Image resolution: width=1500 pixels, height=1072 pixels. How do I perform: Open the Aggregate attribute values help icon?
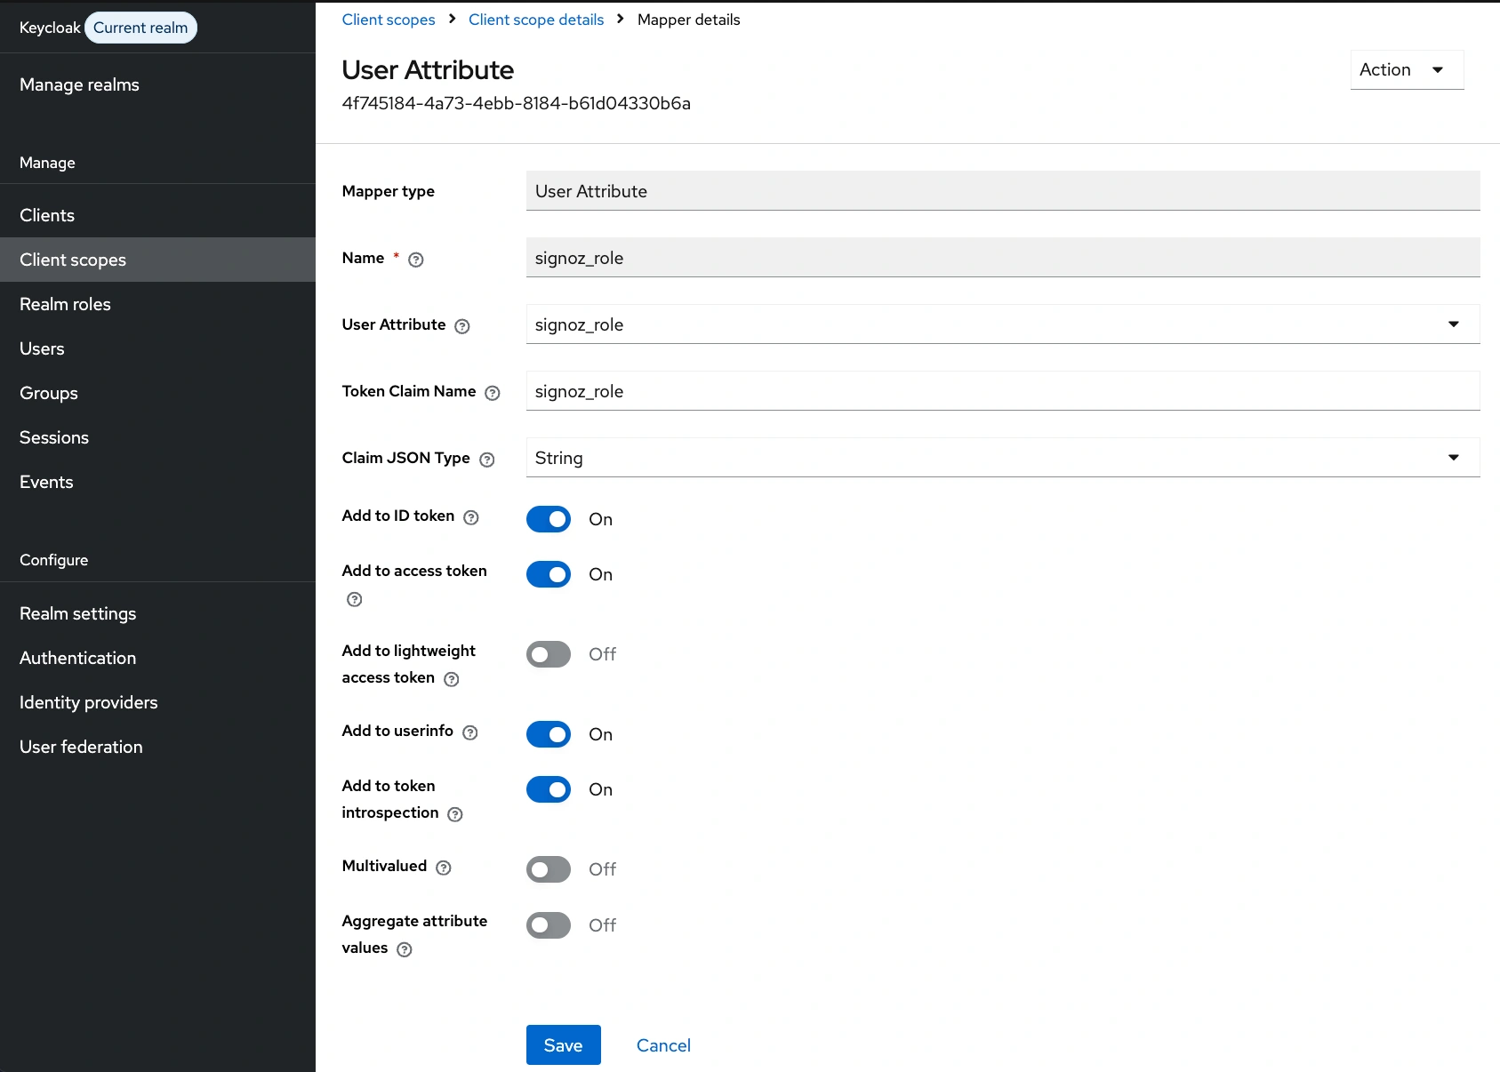404,949
